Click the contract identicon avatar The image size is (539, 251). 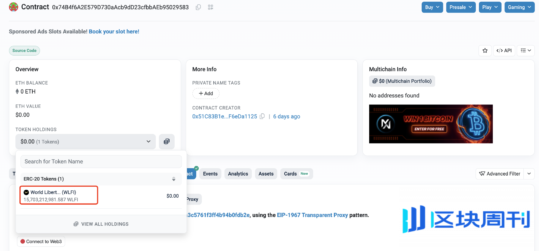pyautogui.click(x=13, y=7)
